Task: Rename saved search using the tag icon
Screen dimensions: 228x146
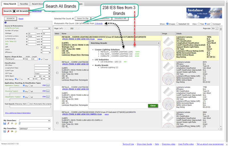Action: (12, 123)
